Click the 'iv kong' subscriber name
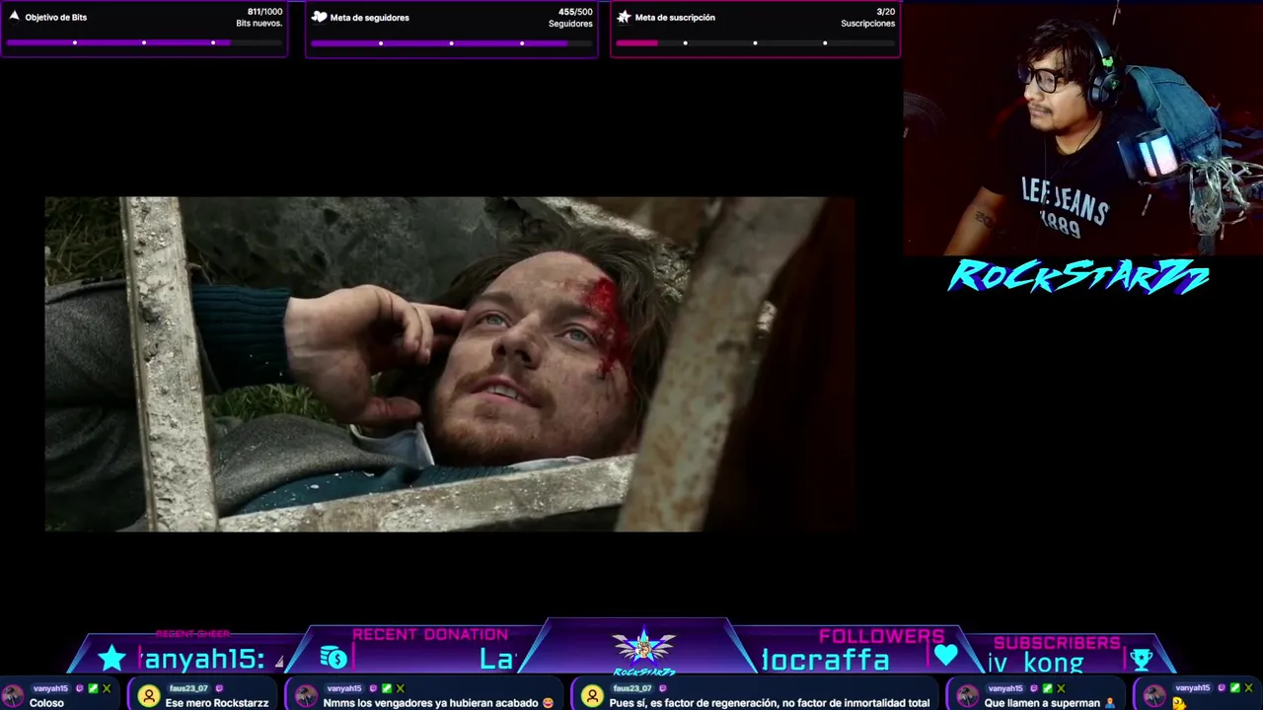 tap(1036, 663)
